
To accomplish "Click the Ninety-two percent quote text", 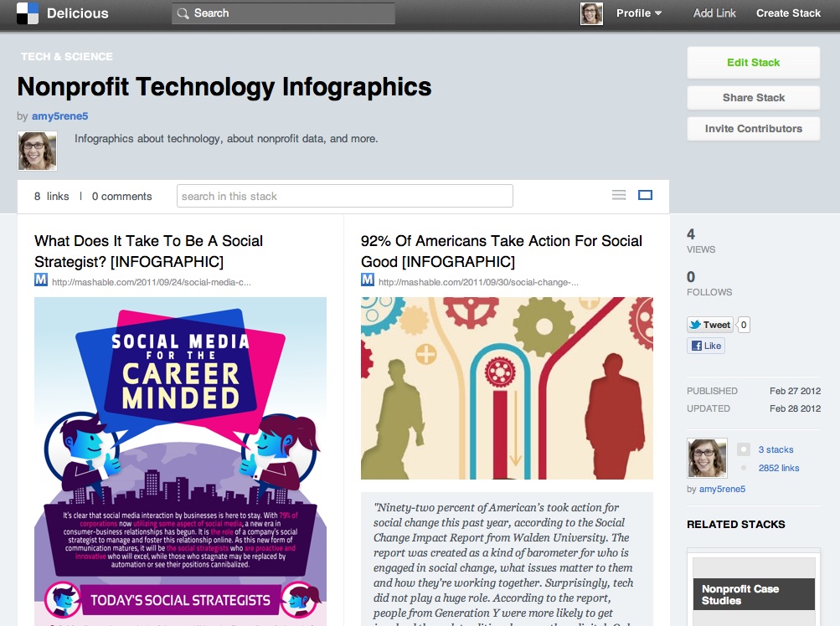I will tap(503, 562).
